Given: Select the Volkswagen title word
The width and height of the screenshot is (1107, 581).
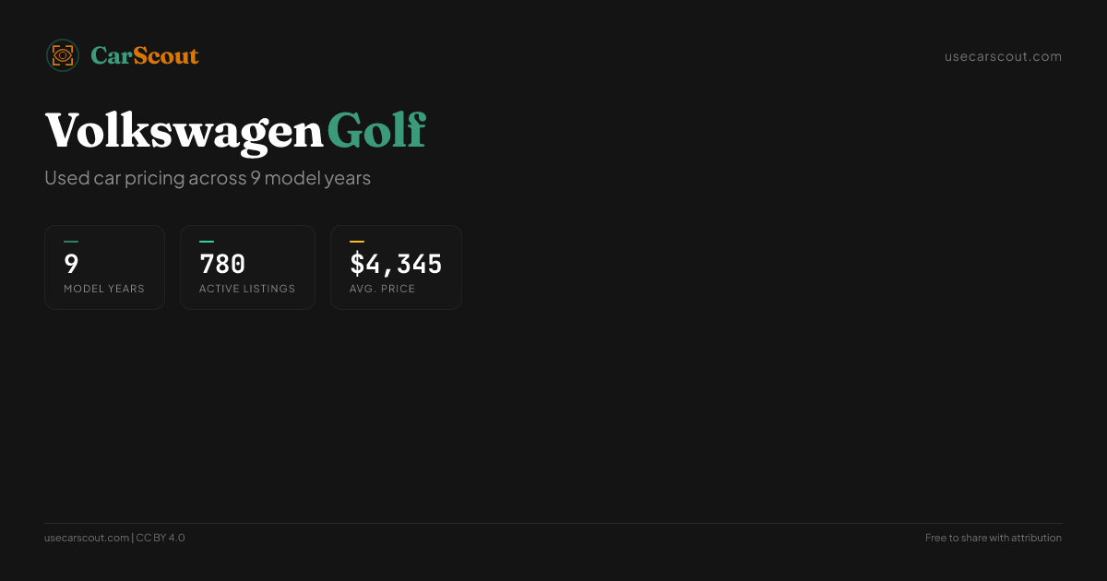Looking at the screenshot, I should point(184,131).
